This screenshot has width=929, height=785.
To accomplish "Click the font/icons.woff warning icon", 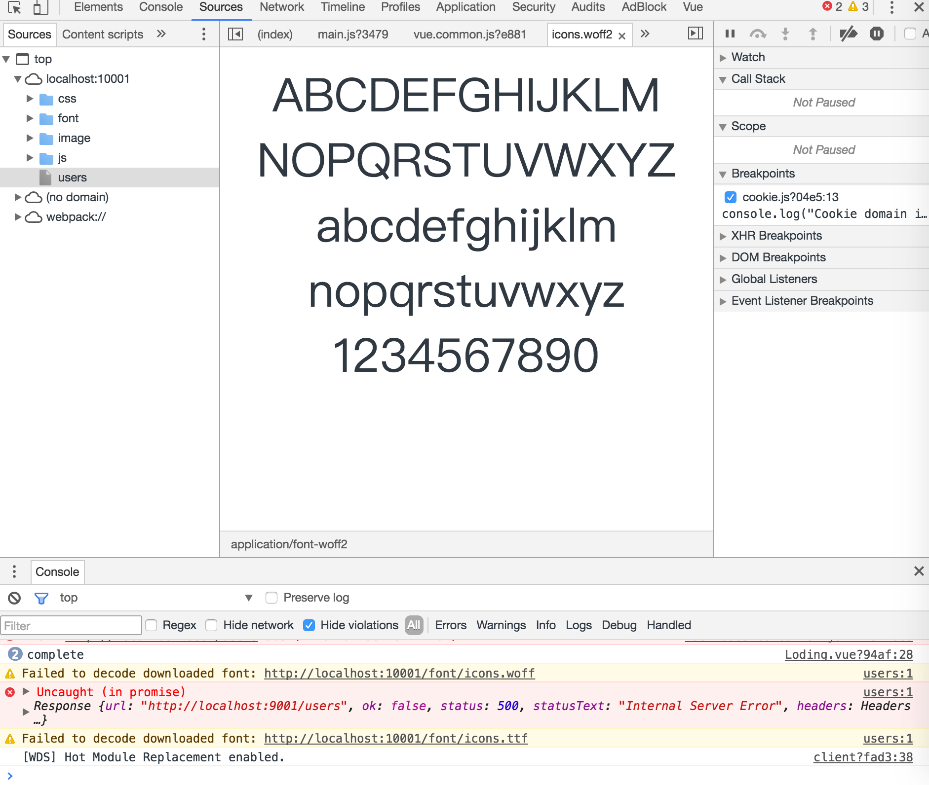I will coord(10,674).
